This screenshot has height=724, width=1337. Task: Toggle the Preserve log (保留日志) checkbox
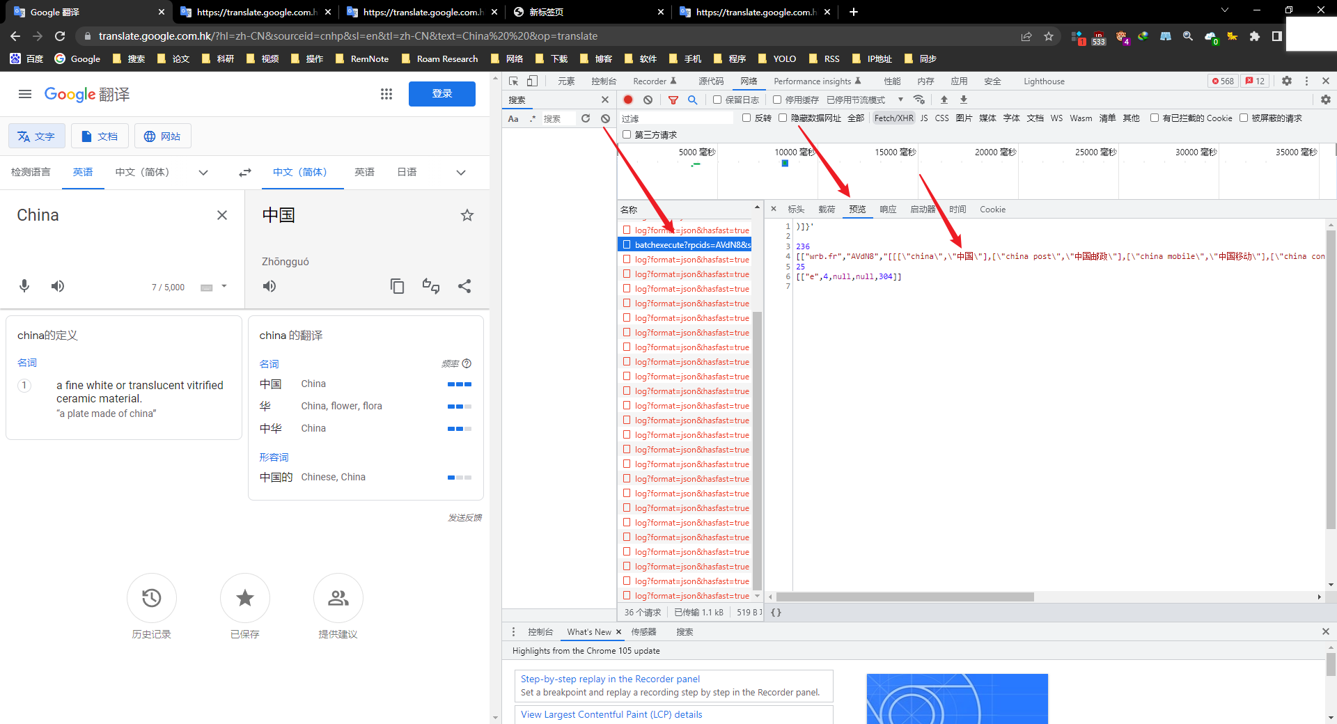(717, 100)
